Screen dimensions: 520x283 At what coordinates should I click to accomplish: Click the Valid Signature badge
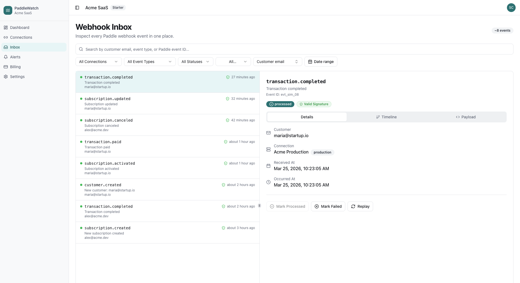point(314,104)
